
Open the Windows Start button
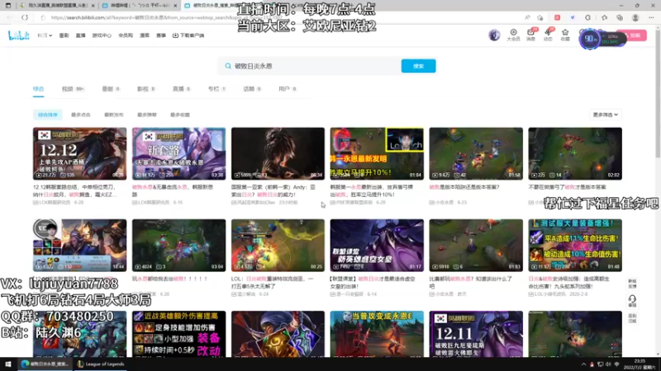pyautogui.click(x=8, y=364)
